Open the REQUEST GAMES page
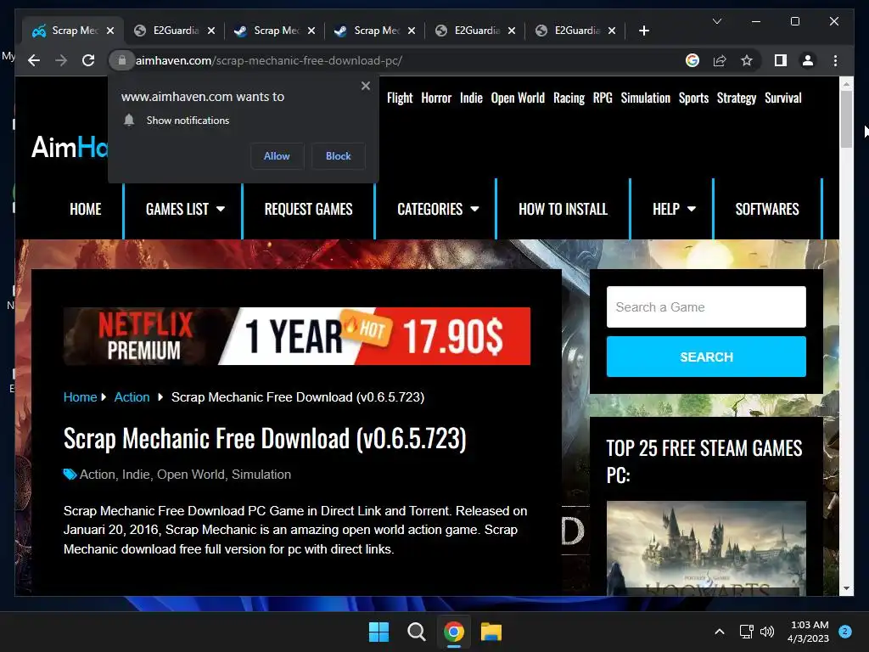869x652 pixels. click(x=308, y=209)
